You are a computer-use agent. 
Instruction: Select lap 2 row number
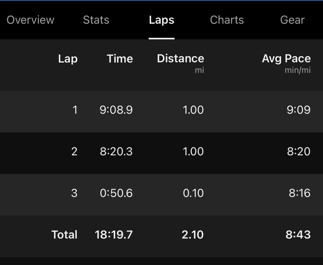point(74,151)
